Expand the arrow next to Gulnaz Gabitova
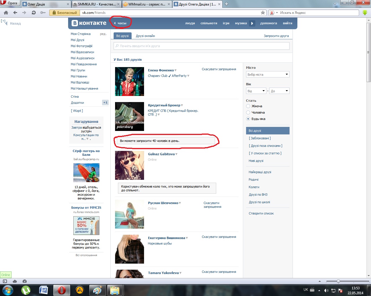This screenshot has width=371, height=296. 177,154
